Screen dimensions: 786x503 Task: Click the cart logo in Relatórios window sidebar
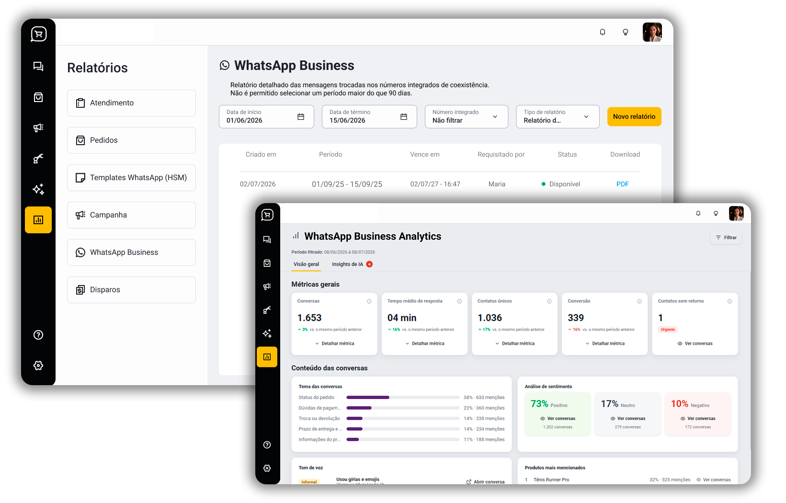(x=38, y=34)
